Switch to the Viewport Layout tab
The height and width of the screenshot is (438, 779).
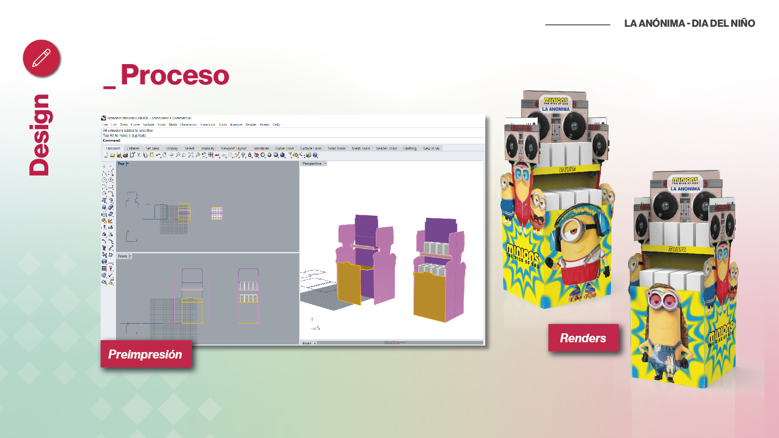click(x=233, y=148)
